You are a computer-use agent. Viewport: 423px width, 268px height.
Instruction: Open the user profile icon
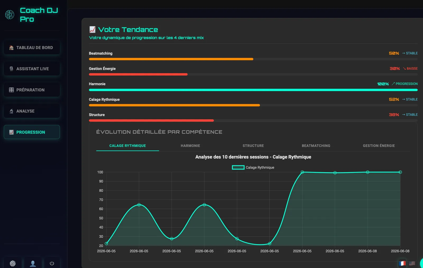pos(33,264)
